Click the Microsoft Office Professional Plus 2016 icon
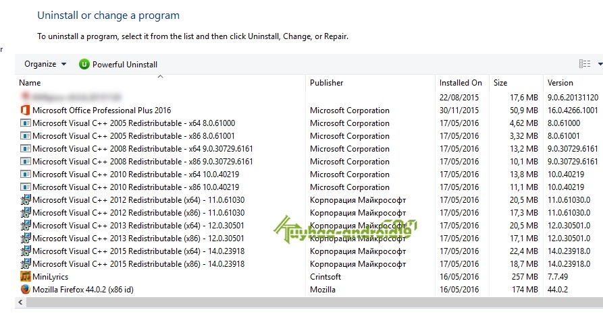The height and width of the screenshot is (316, 603). coord(25,110)
